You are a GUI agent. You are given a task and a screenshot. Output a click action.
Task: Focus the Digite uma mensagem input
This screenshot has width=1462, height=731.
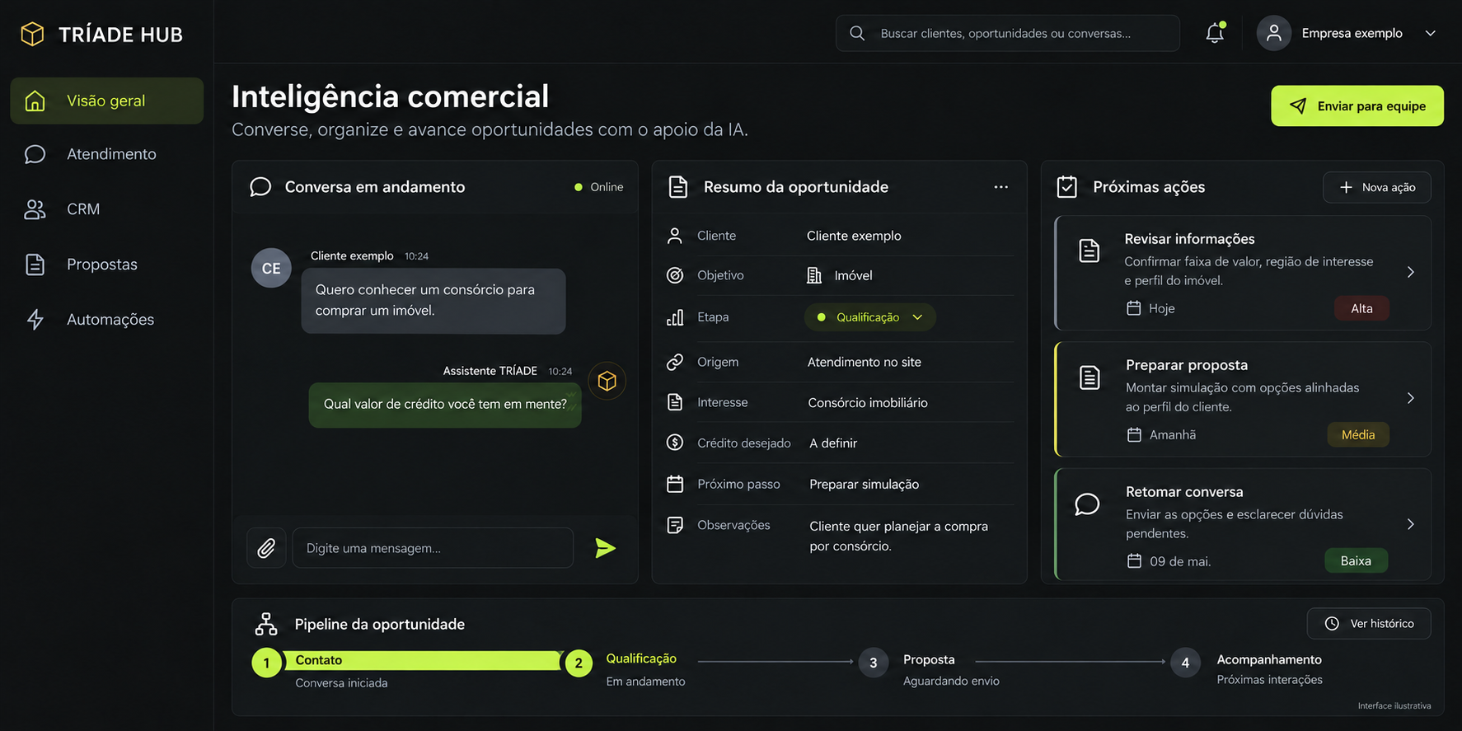tap(433, 548)
